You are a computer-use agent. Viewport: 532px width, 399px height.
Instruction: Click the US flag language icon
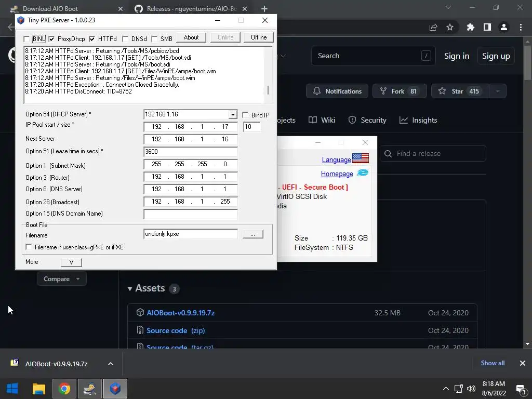click(361, 158)
